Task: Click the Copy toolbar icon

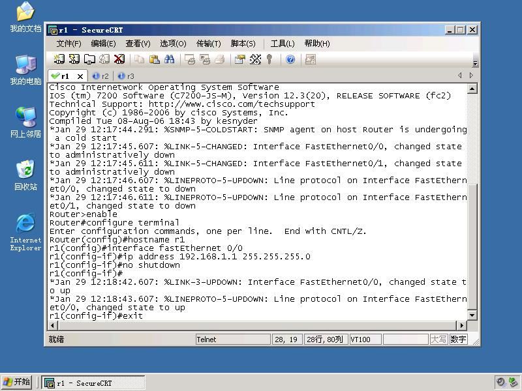Action: 139,59
